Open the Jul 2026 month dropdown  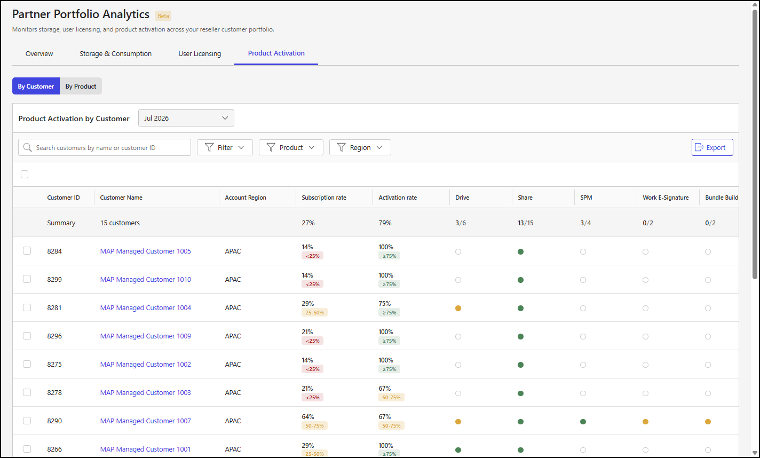(186, 118)
